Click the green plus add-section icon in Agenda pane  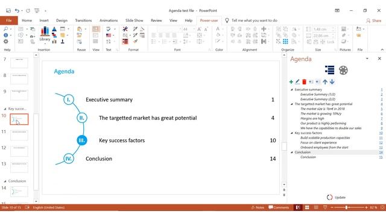click(x=291, y=82)
